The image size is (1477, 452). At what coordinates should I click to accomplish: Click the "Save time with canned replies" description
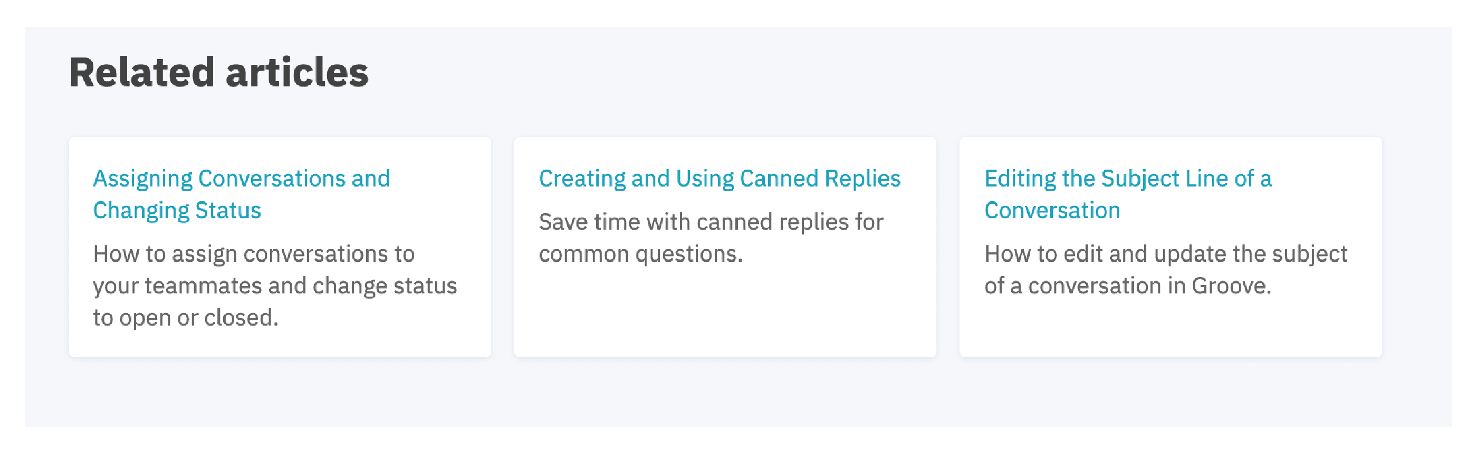click(711, 222)
